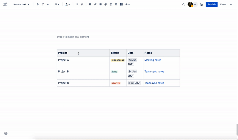Open the more actions ellipsis menu
Image resolution: width=238 pixels, height=140 pixels.
tap(231, 4)
